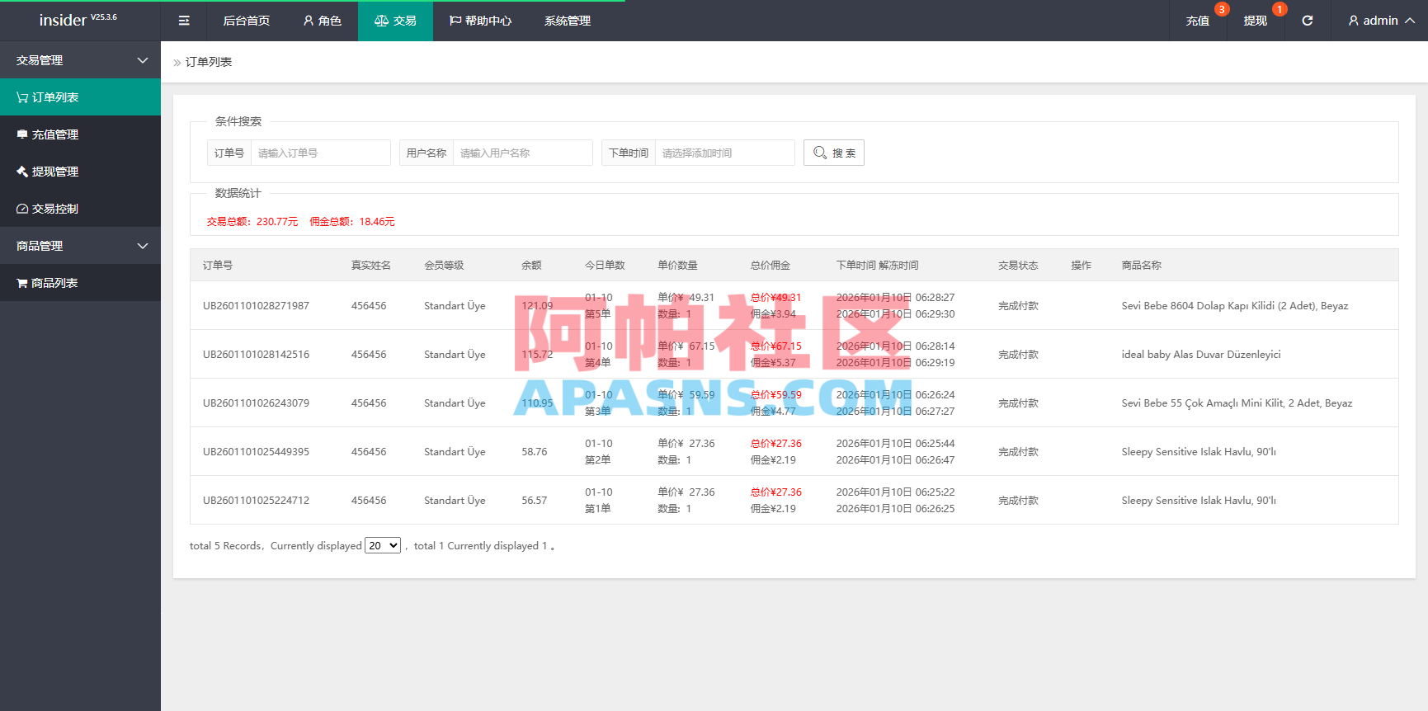Toggle the sidebar collapse hamburger icon
The image size is (1428, 711).
(184, 21)
